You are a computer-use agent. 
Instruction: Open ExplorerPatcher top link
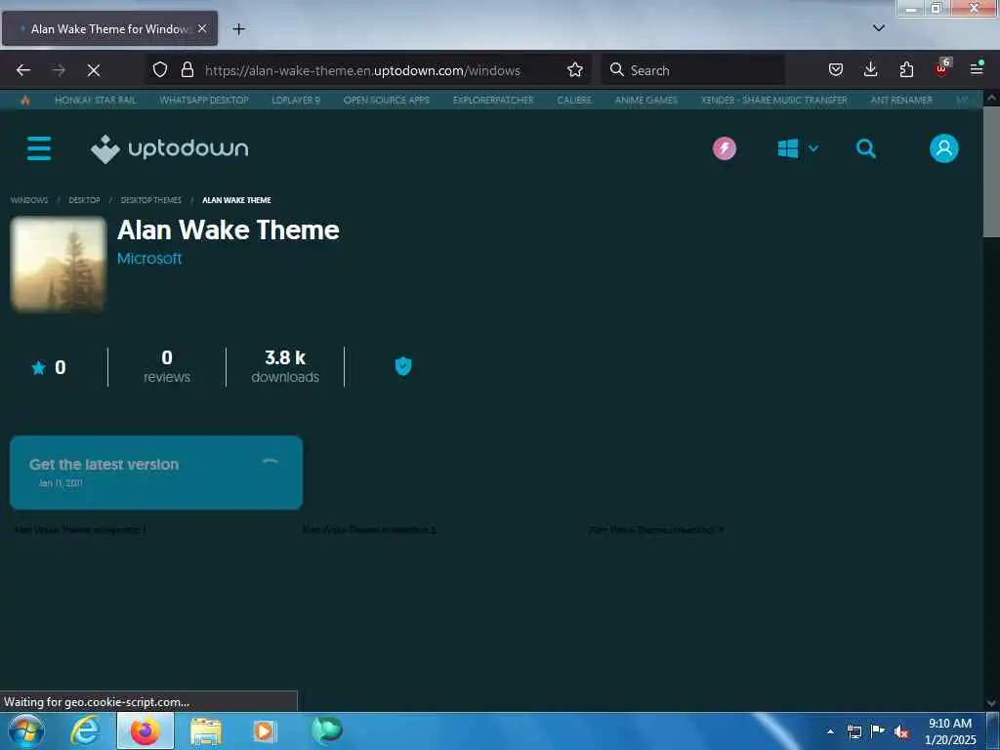point(493,101)
